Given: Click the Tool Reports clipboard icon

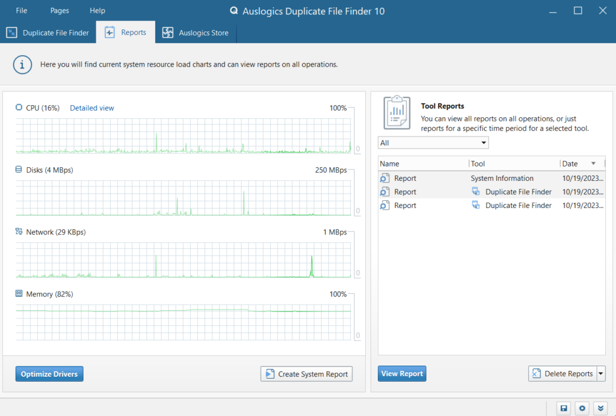Looking at the screenshot, I should [x=396, y=111].
